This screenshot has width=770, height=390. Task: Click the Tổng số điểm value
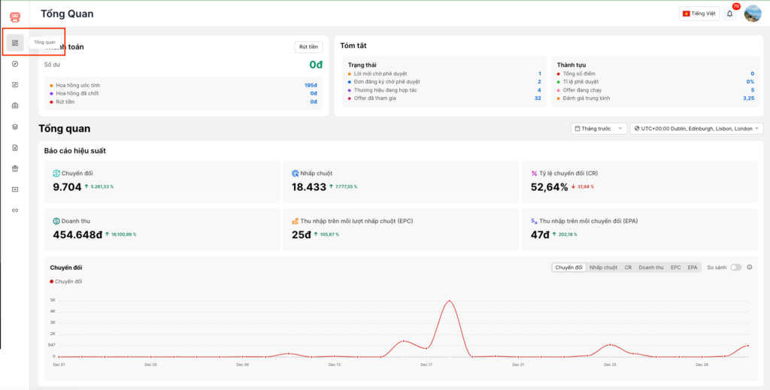[x=752, y=74]
